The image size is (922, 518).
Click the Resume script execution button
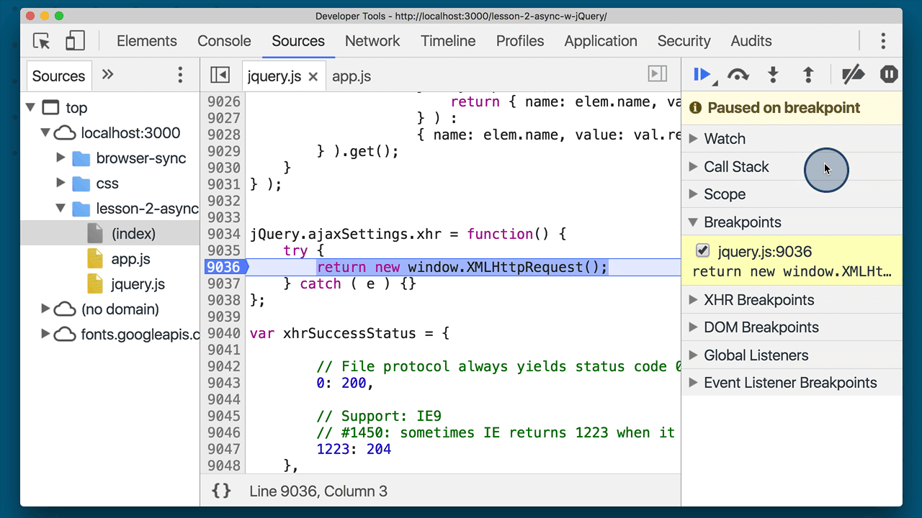click(x=701, y=74)
